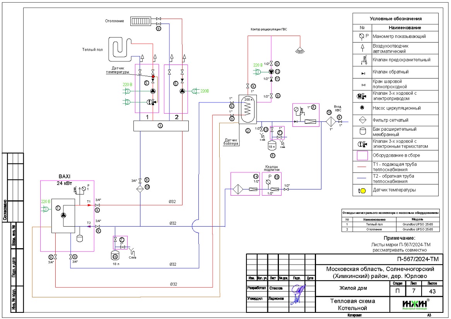Click the mesh filter diamond legend symbol
The width and height of the screenshot is (451, 319).
pyautogui.click(x=362, y=120)
